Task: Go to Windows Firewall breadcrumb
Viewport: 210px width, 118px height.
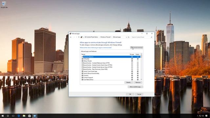Action: coord(105,37)
